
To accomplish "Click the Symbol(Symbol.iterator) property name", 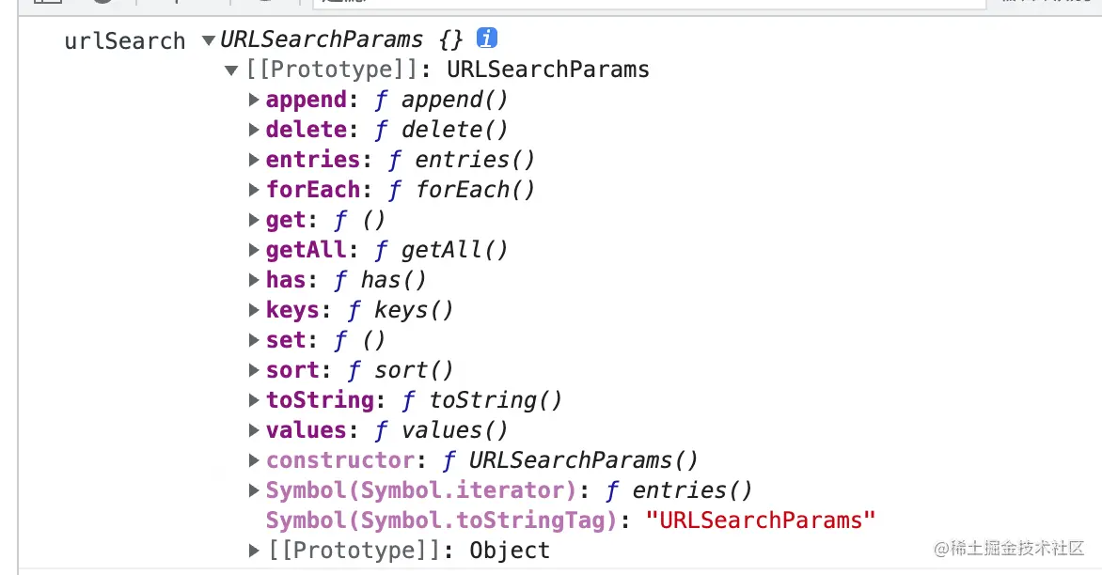I will point(421,490).
